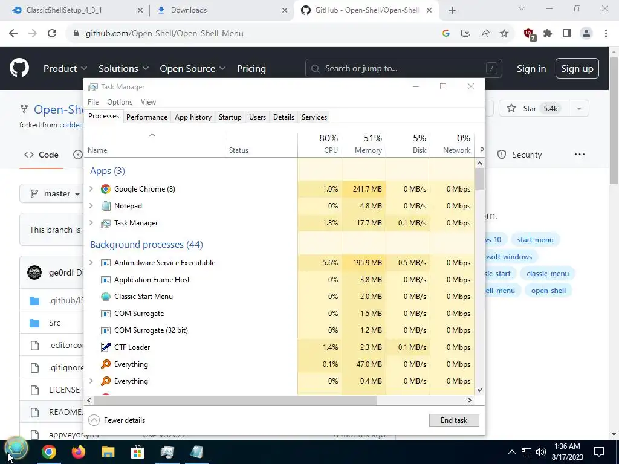Open Microsoft Store from the taskbar
This screenshot has height=464, width=619.
(x=137, y=452)
